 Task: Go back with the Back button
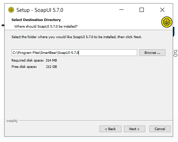click(110, 129)
